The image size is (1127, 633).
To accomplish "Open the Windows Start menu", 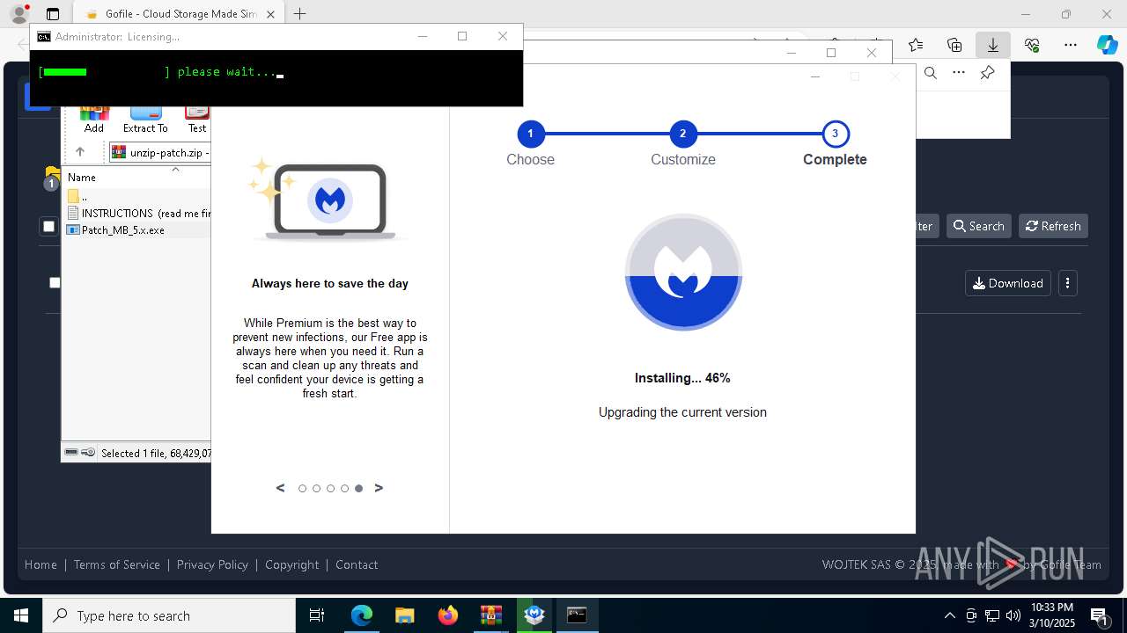I will click(x=20, y=615).
